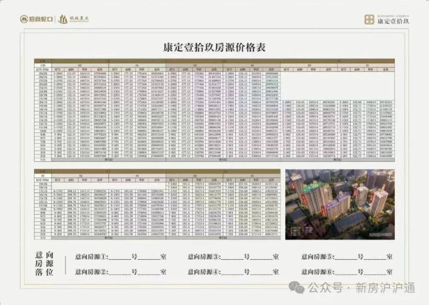Viewport: 429px width, 305px height.
Task: Click the top row of the upper price table
Action: 214,74
